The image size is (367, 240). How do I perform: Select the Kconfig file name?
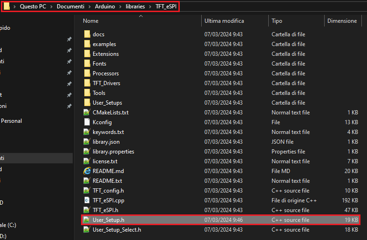[x=102, y=122]
